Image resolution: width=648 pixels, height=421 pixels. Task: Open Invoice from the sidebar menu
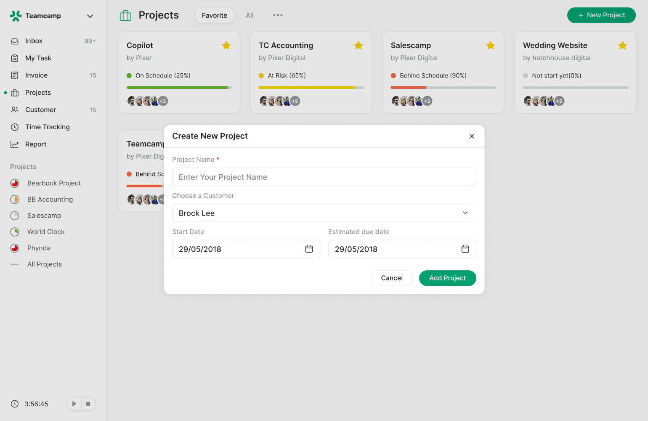pos(36,75)
